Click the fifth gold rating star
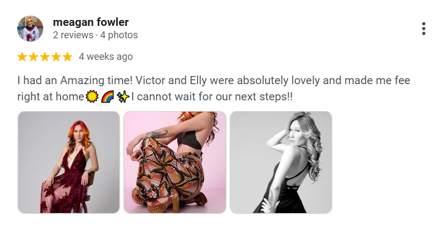447x226 pixels. [67, 57]
